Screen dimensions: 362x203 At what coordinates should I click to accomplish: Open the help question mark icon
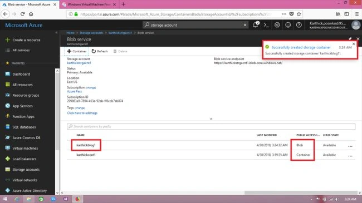click(299, 25)
